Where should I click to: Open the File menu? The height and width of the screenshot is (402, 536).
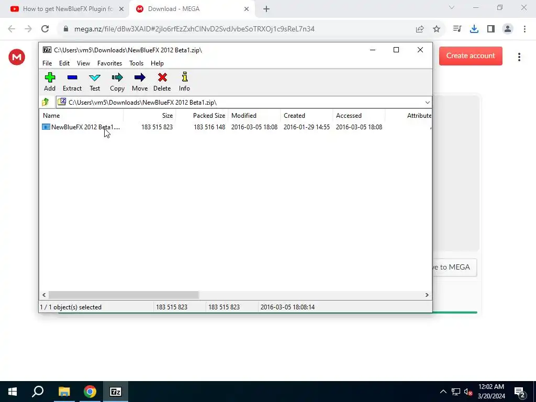pyautogui.click(x=47, y=63)
